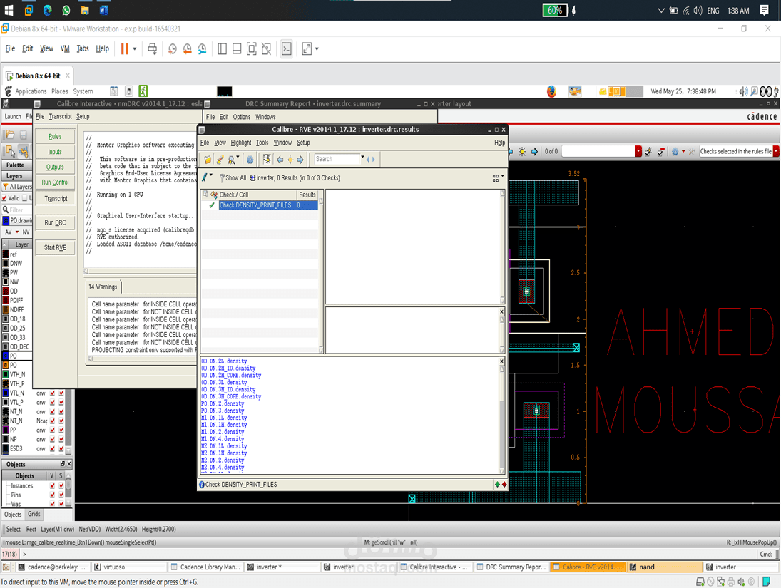Image resolution: width=781 pixels, height=588 pixels.
Task: Open the layout grid view dropdown arrow
Action: click(502, 176)
